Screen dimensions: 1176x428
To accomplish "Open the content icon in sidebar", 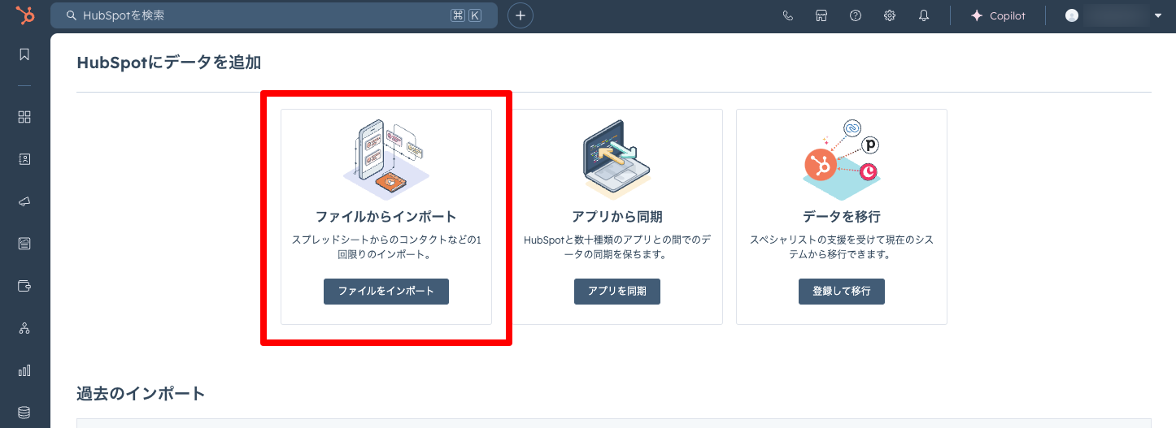I will 24,244.
